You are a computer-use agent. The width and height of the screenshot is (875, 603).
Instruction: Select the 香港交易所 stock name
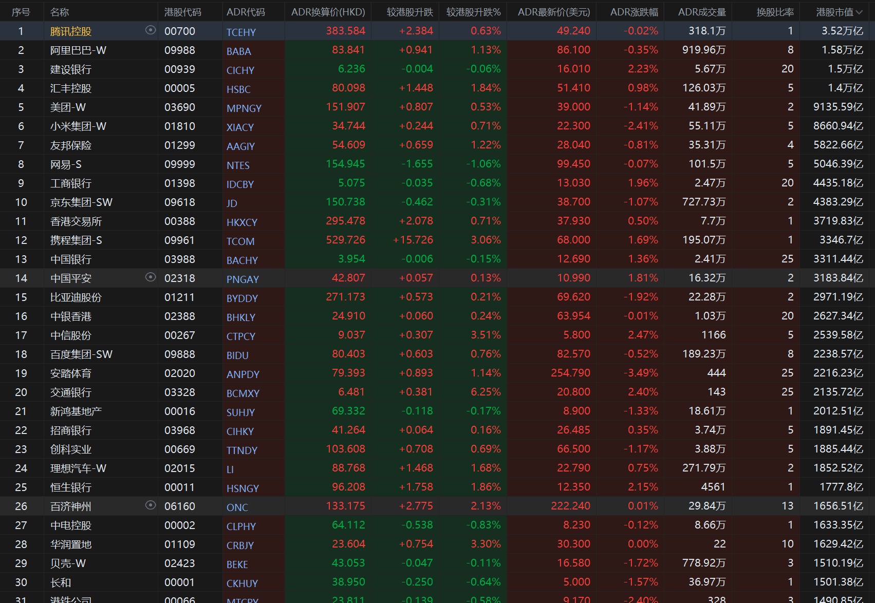coord(76,221)
